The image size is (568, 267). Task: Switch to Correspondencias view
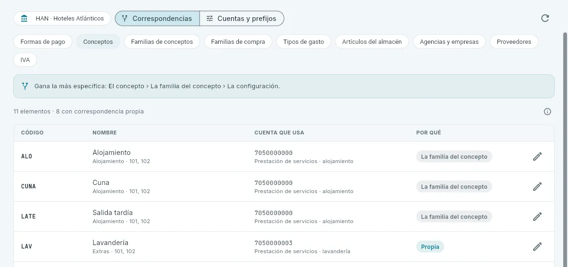157,19
